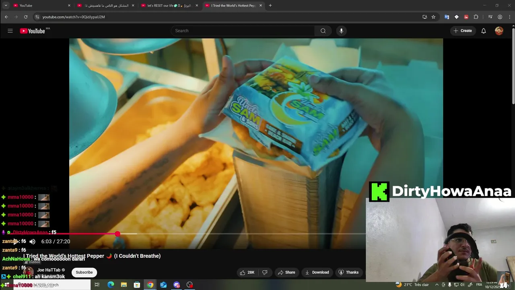Open YouTube notifications bell

tap(484, 31)
